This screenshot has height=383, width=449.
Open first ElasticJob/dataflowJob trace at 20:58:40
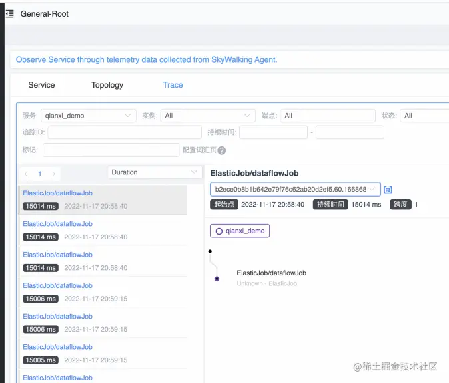click(x=103, y=199)
